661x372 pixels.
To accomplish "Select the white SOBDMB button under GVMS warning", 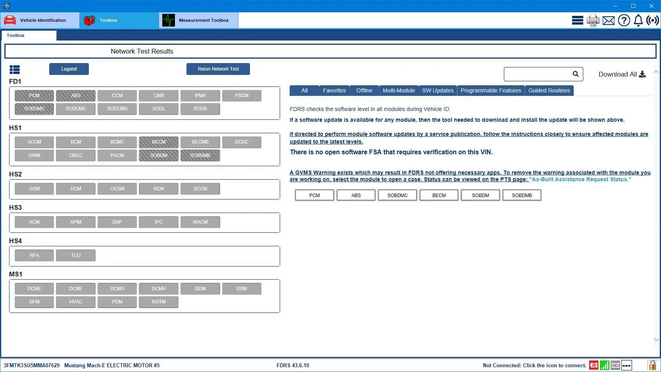I will pos(522,195).
